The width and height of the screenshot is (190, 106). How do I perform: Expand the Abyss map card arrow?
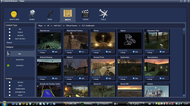[92, 31]
